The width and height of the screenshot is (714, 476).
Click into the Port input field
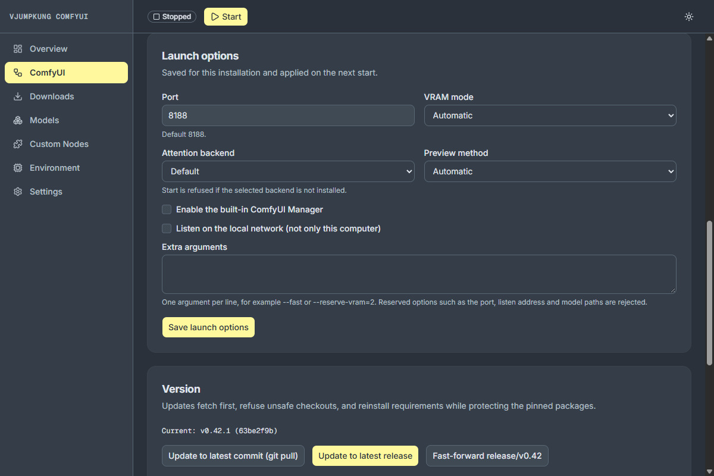click(288, 115)
